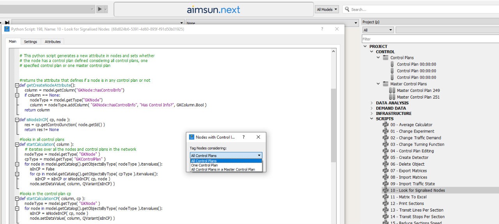Click the Python icon for 12 - Print Sections
This screenshot has height=224, width=499.
(386, 203)
